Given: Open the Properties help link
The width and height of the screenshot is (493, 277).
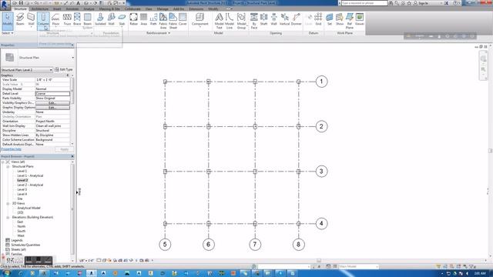Looking at the screenshot, I should tap(11, 149).
